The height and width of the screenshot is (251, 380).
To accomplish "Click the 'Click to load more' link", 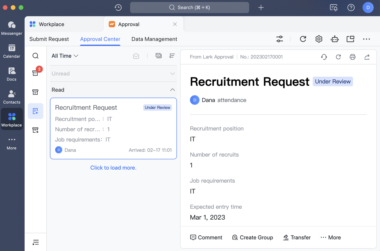I will [x=113, y=168].
